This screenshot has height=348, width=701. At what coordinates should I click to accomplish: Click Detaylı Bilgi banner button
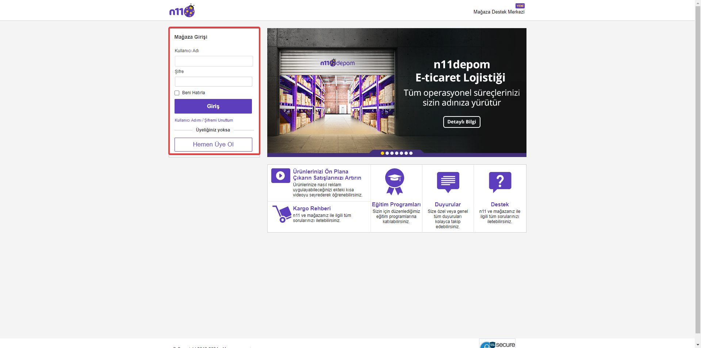click(461, 122)
